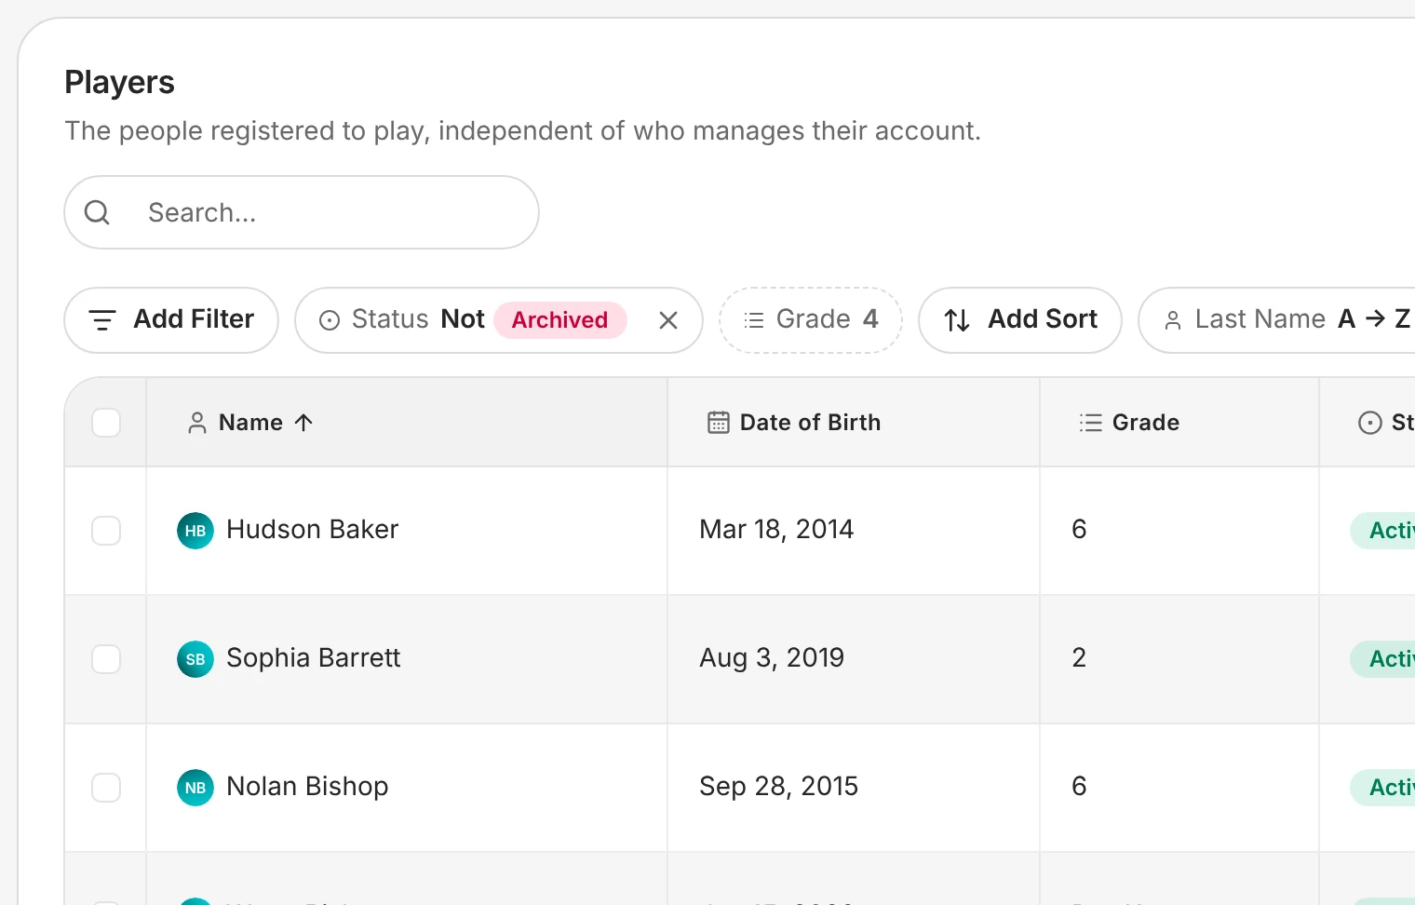
Task: Click the ascending arrow next to Name header
Action: pos(303,423)
